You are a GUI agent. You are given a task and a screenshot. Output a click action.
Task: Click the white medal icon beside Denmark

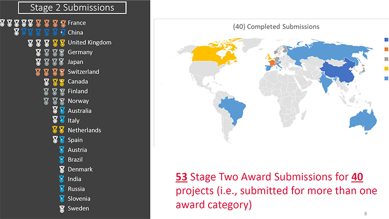[62, 169]
